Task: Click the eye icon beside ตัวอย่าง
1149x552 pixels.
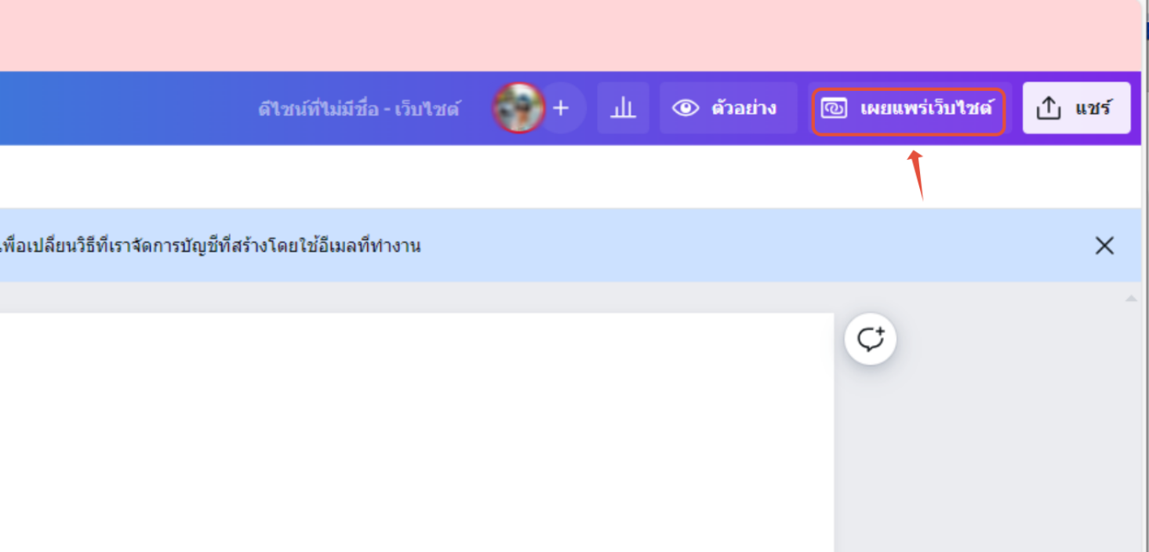Action: [x=685, y=108]
